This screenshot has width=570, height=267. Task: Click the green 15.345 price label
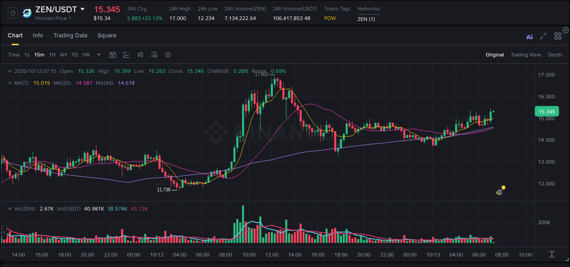click(x=546, y=111)
